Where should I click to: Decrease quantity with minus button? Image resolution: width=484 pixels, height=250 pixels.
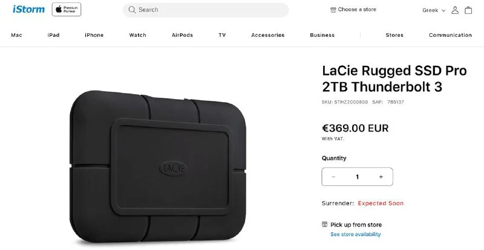(x=333, y=177)
